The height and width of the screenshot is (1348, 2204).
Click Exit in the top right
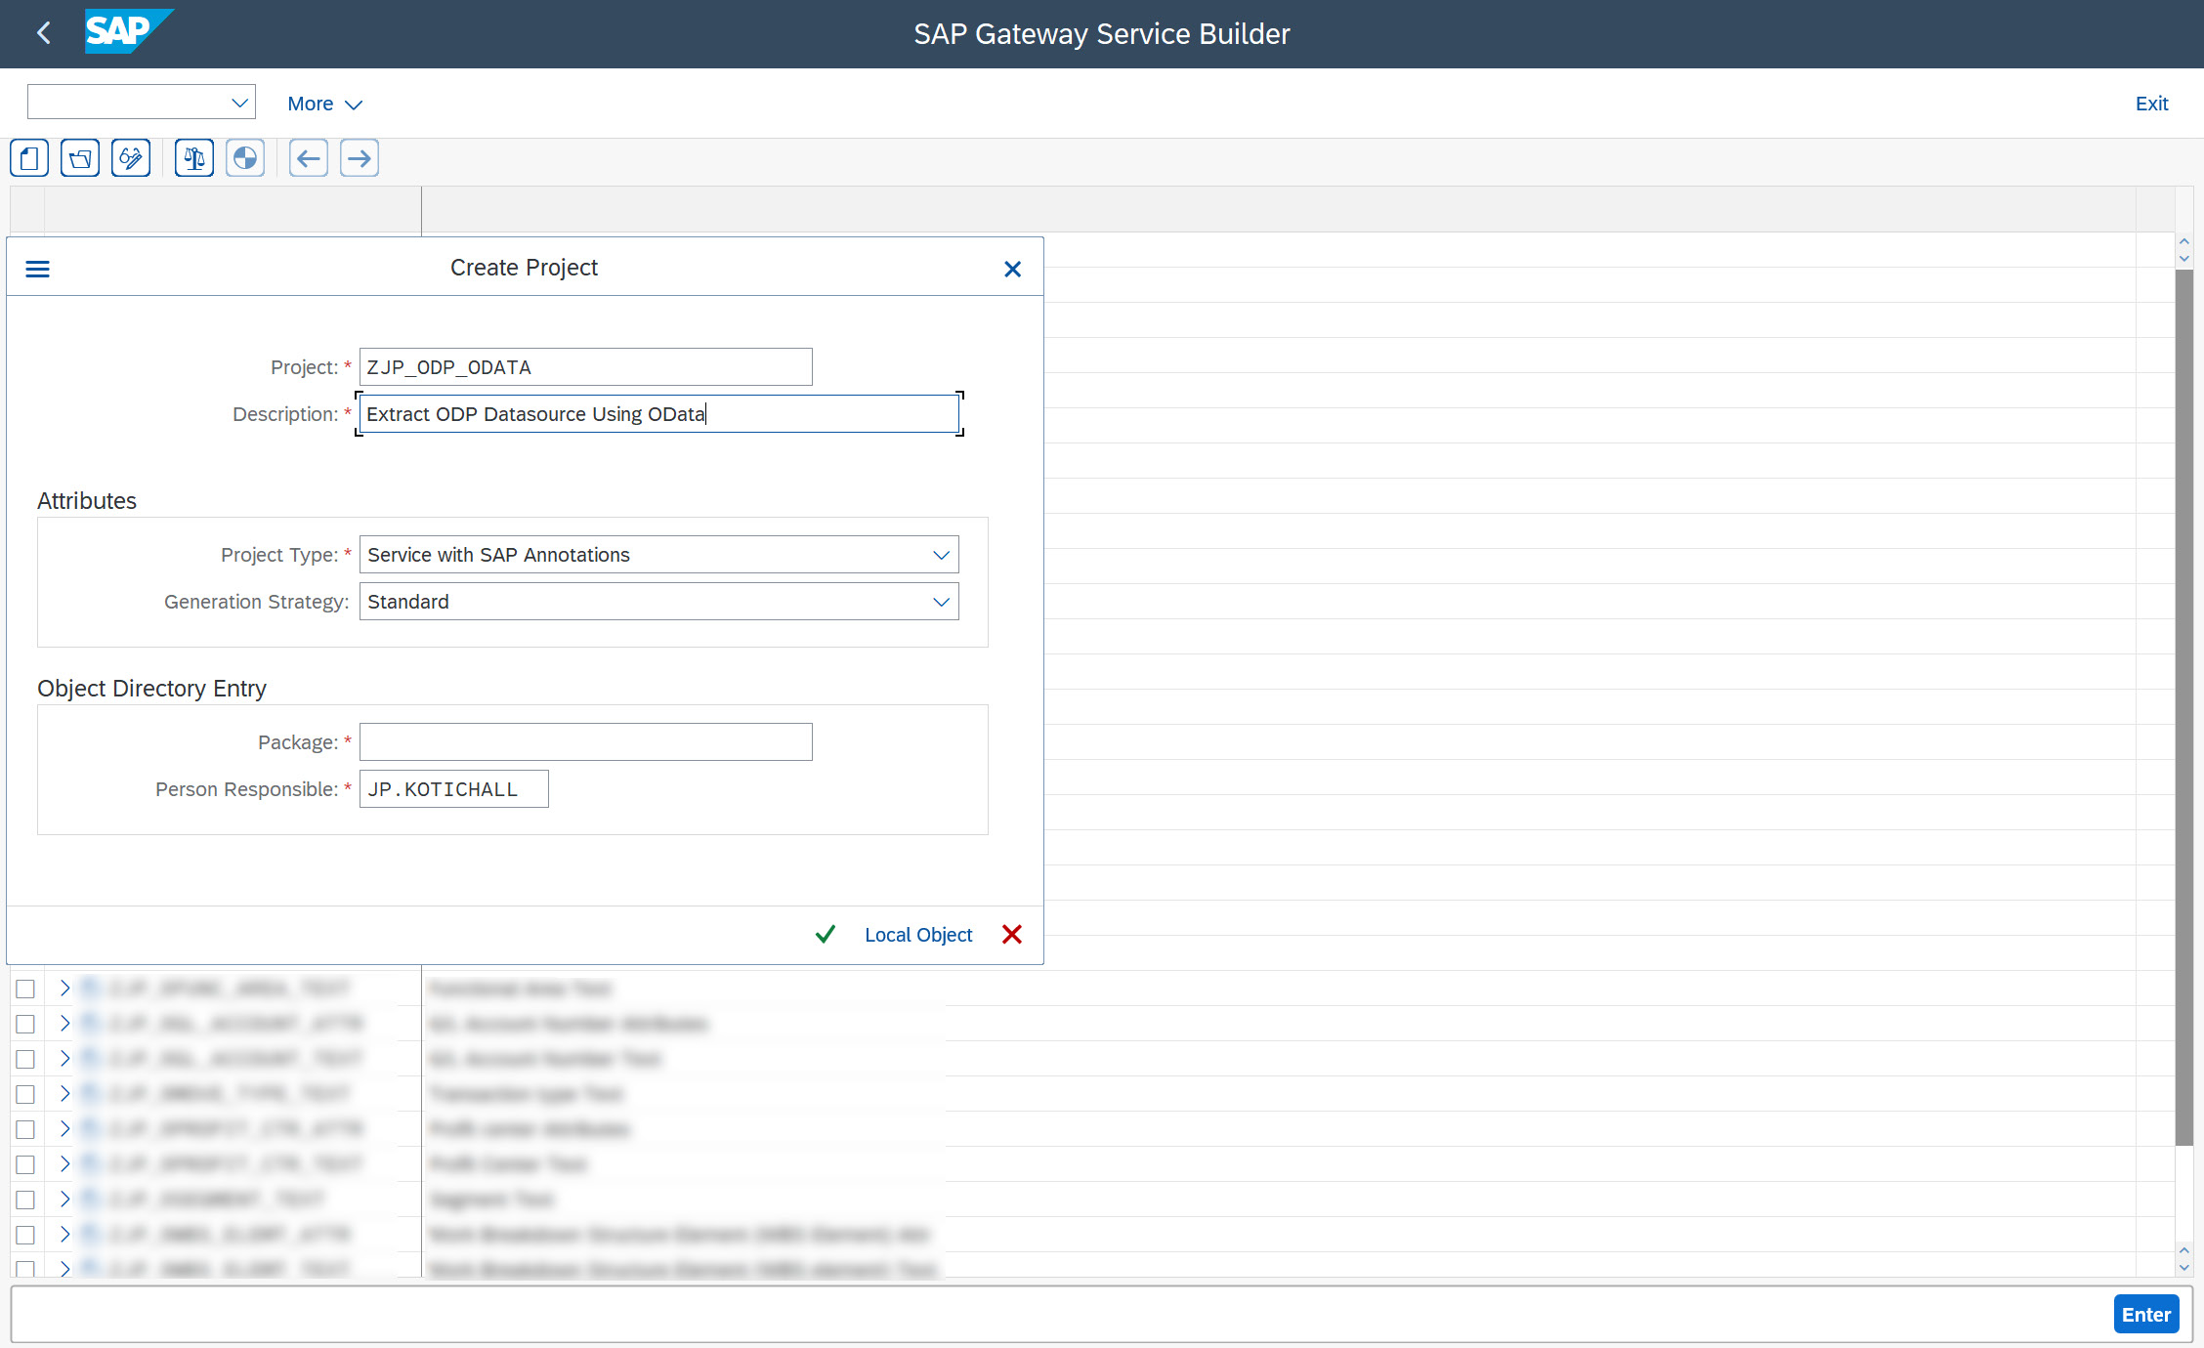tap(2151, 103)
